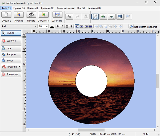Click the zoom out magnifier icon

pos(111,17)
